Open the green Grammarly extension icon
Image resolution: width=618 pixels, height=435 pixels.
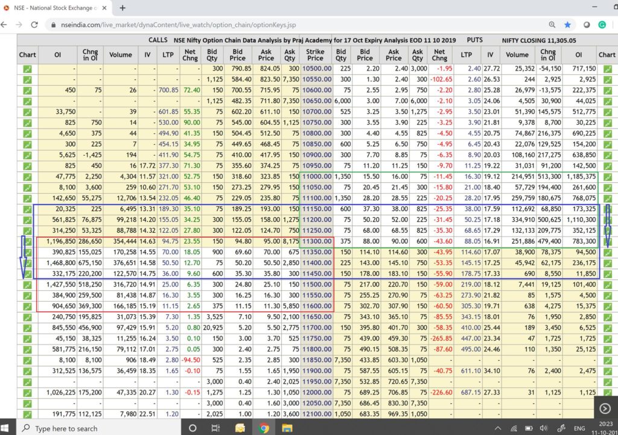point(602,25)
